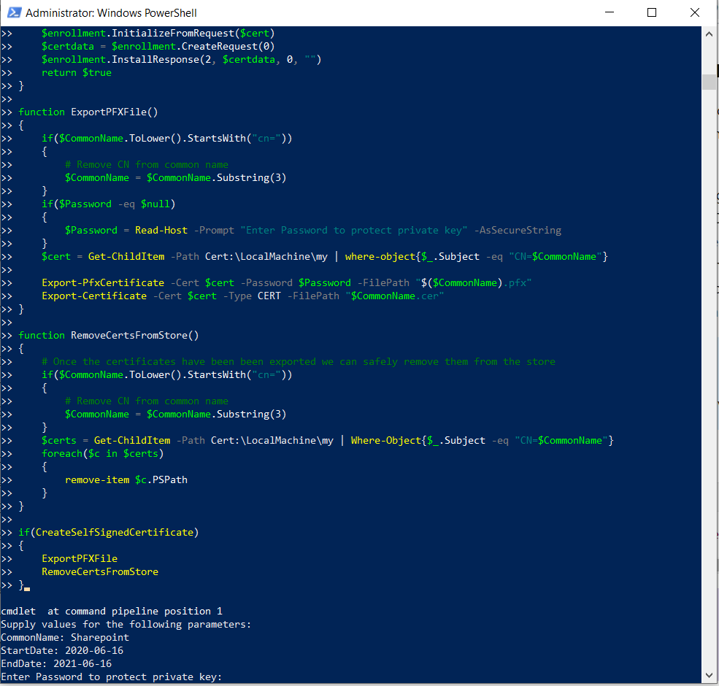Click 'remove-item $c.PSPath' line

[x=126, y=479]
